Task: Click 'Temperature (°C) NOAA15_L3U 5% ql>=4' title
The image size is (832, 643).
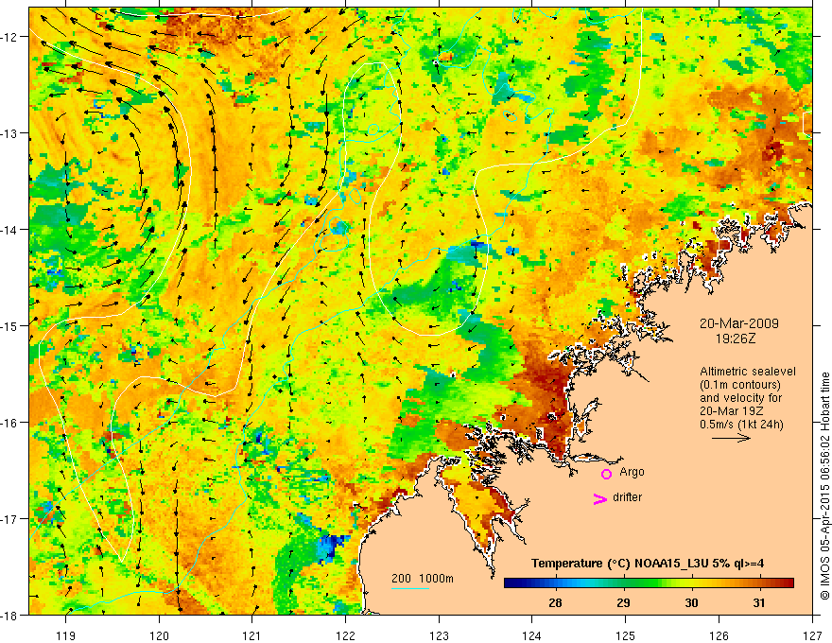Action: (x=648, y=564)
